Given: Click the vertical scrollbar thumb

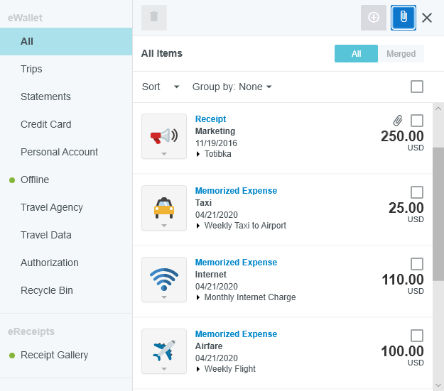Looking at the screenshot, I should (438, 214).
